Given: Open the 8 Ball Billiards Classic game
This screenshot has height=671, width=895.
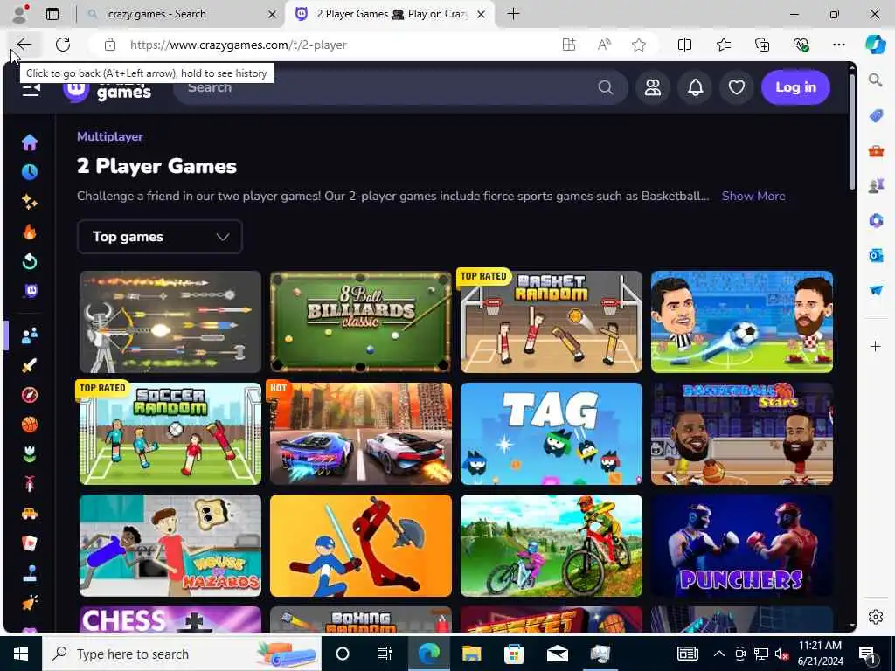Looking at the screenshot, I should tap(361, 322).
